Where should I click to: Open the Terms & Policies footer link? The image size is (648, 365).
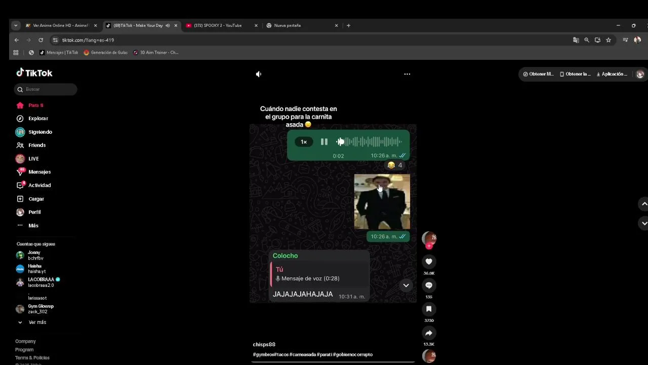[x=32, y=358]
